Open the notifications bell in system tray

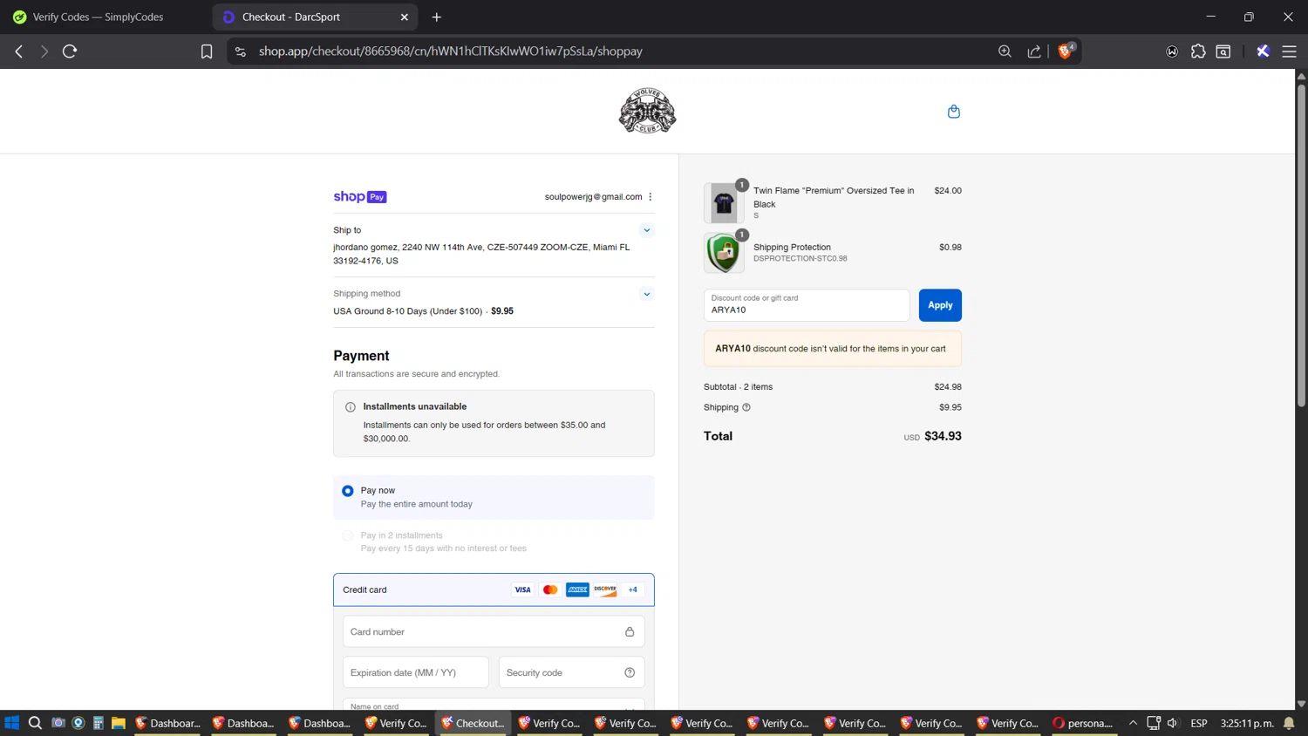coord(1289,723)
